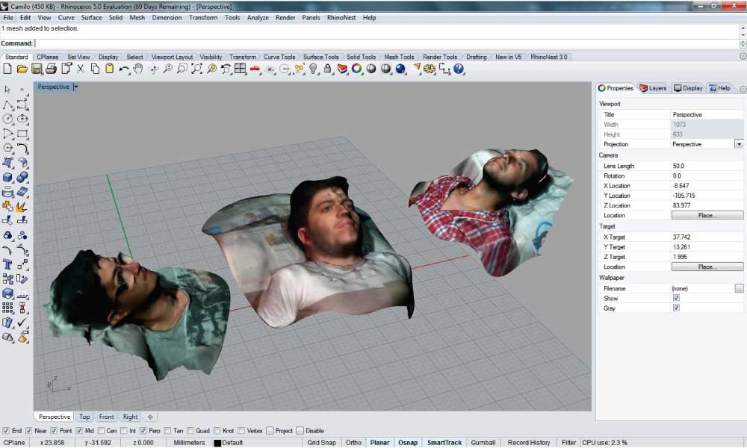Image resolution: width=747 pixels, height=448 pixels.
Task: Uncheck the Gray wallpaper checkbox
Action: 676,308
